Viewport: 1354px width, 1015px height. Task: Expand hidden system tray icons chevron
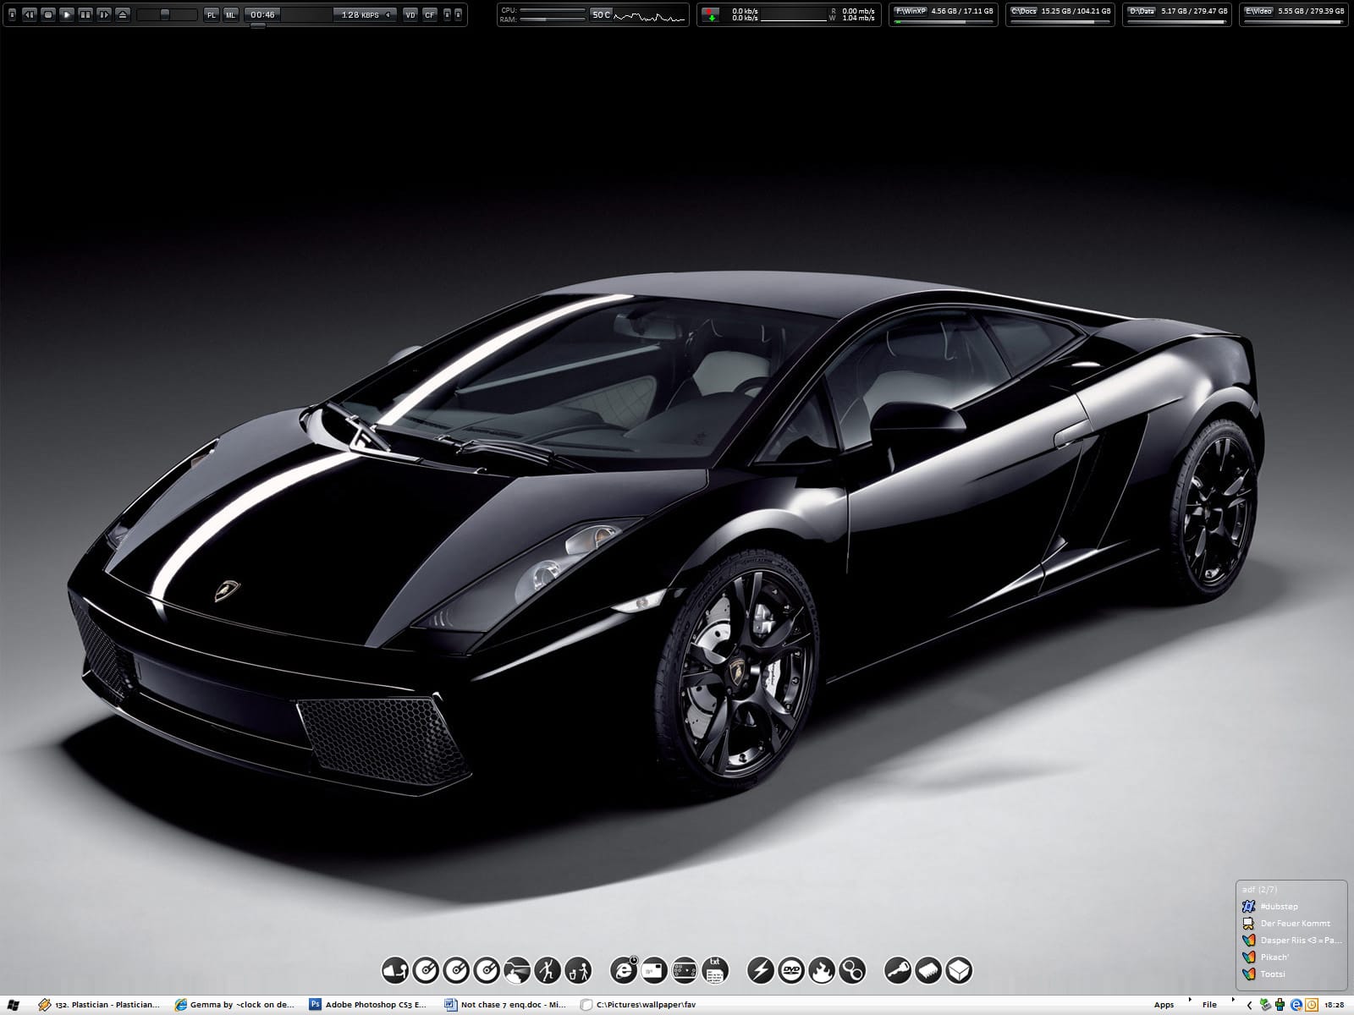click(1250, 1005)
